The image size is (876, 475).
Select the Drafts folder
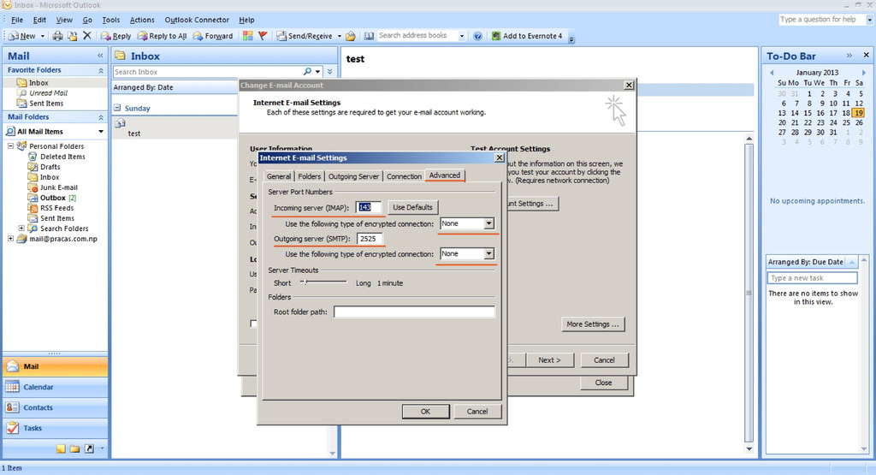click(50, 167)
